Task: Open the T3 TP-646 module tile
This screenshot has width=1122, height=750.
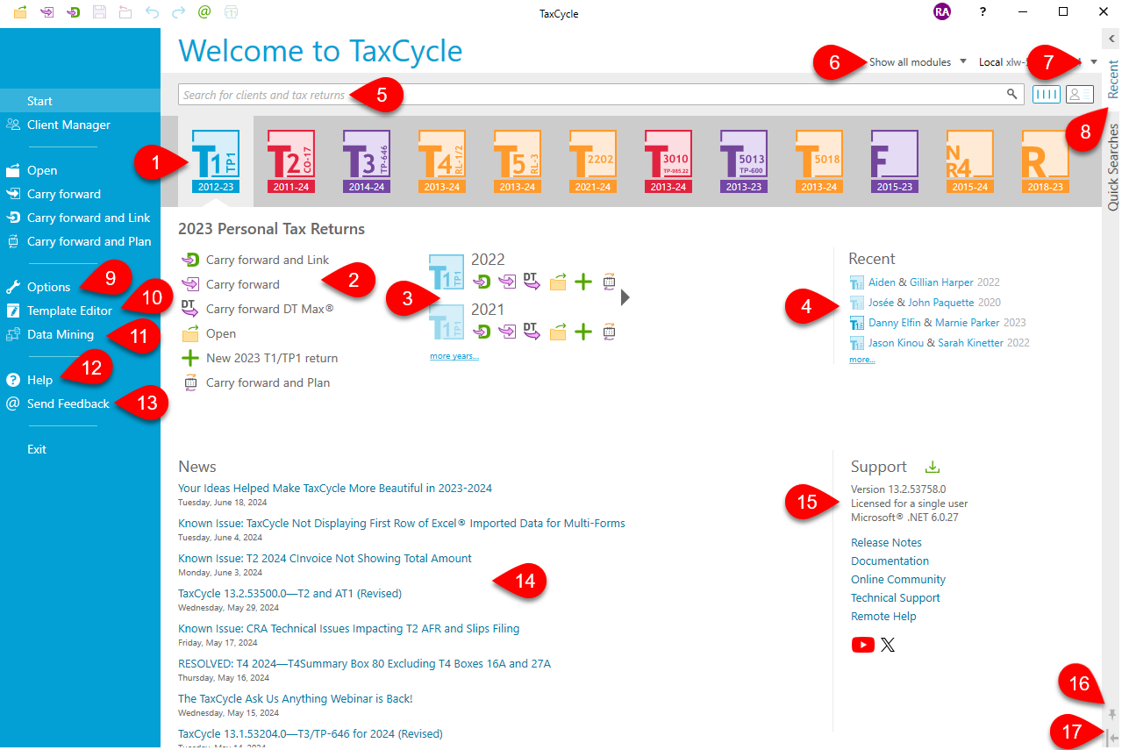Action: click(366, 161)
